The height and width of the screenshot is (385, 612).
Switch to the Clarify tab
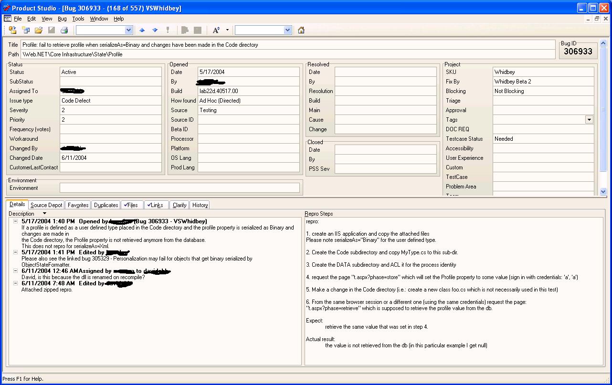[x=179, y=205]
